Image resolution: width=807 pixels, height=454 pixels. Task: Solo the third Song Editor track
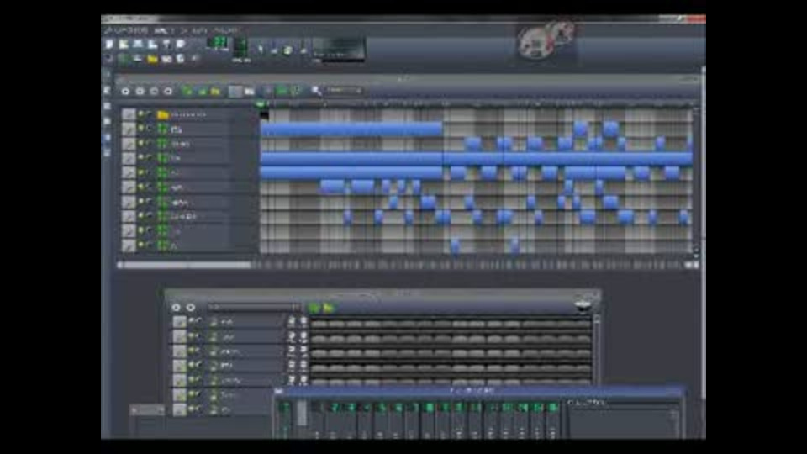pyautogui.click(x=150, y=143)
